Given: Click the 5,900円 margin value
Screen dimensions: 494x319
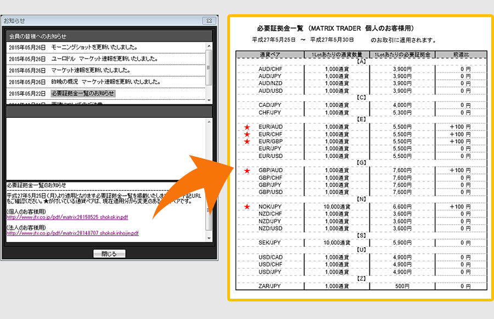Looking at the screenshot, I should [x=402, y=243].
